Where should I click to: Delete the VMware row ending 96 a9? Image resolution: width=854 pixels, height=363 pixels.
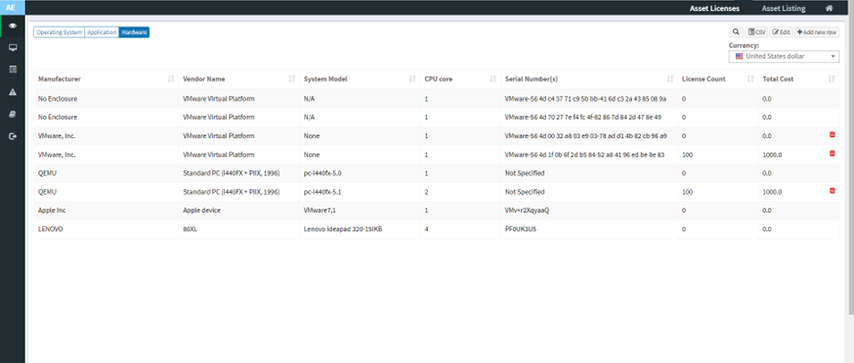point(832,134)
